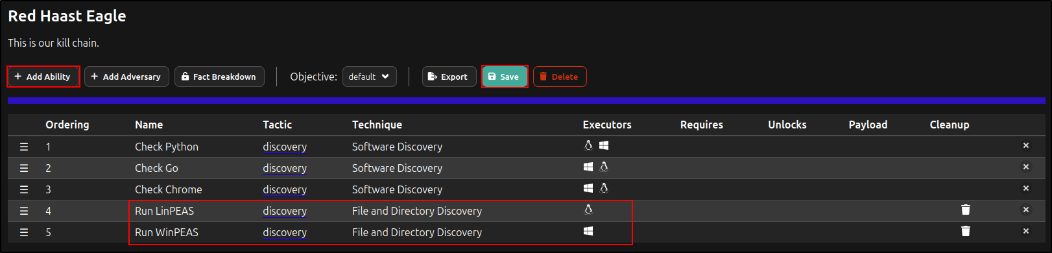
Task: Click the discovery tactic link for Check Chrome
Action: [285, 189]
